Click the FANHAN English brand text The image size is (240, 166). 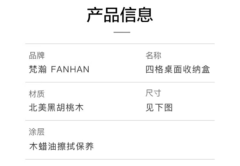pyautogui.click(x=70, y=69)
